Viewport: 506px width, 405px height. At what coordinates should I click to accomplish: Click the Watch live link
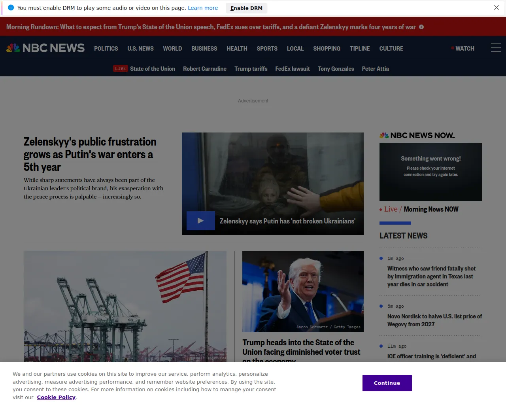pyautogui.click(x=463, y=49)
